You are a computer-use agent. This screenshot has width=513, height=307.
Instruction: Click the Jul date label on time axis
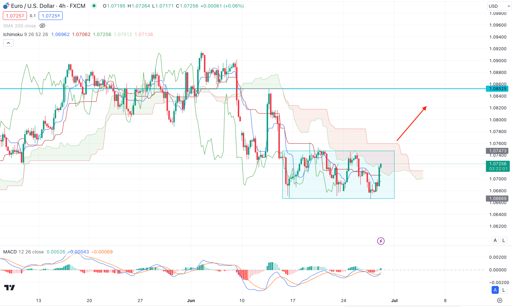tap(394, 301)
